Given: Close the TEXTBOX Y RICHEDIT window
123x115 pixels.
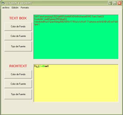Looking at the screenshot, I should point(120,3).
